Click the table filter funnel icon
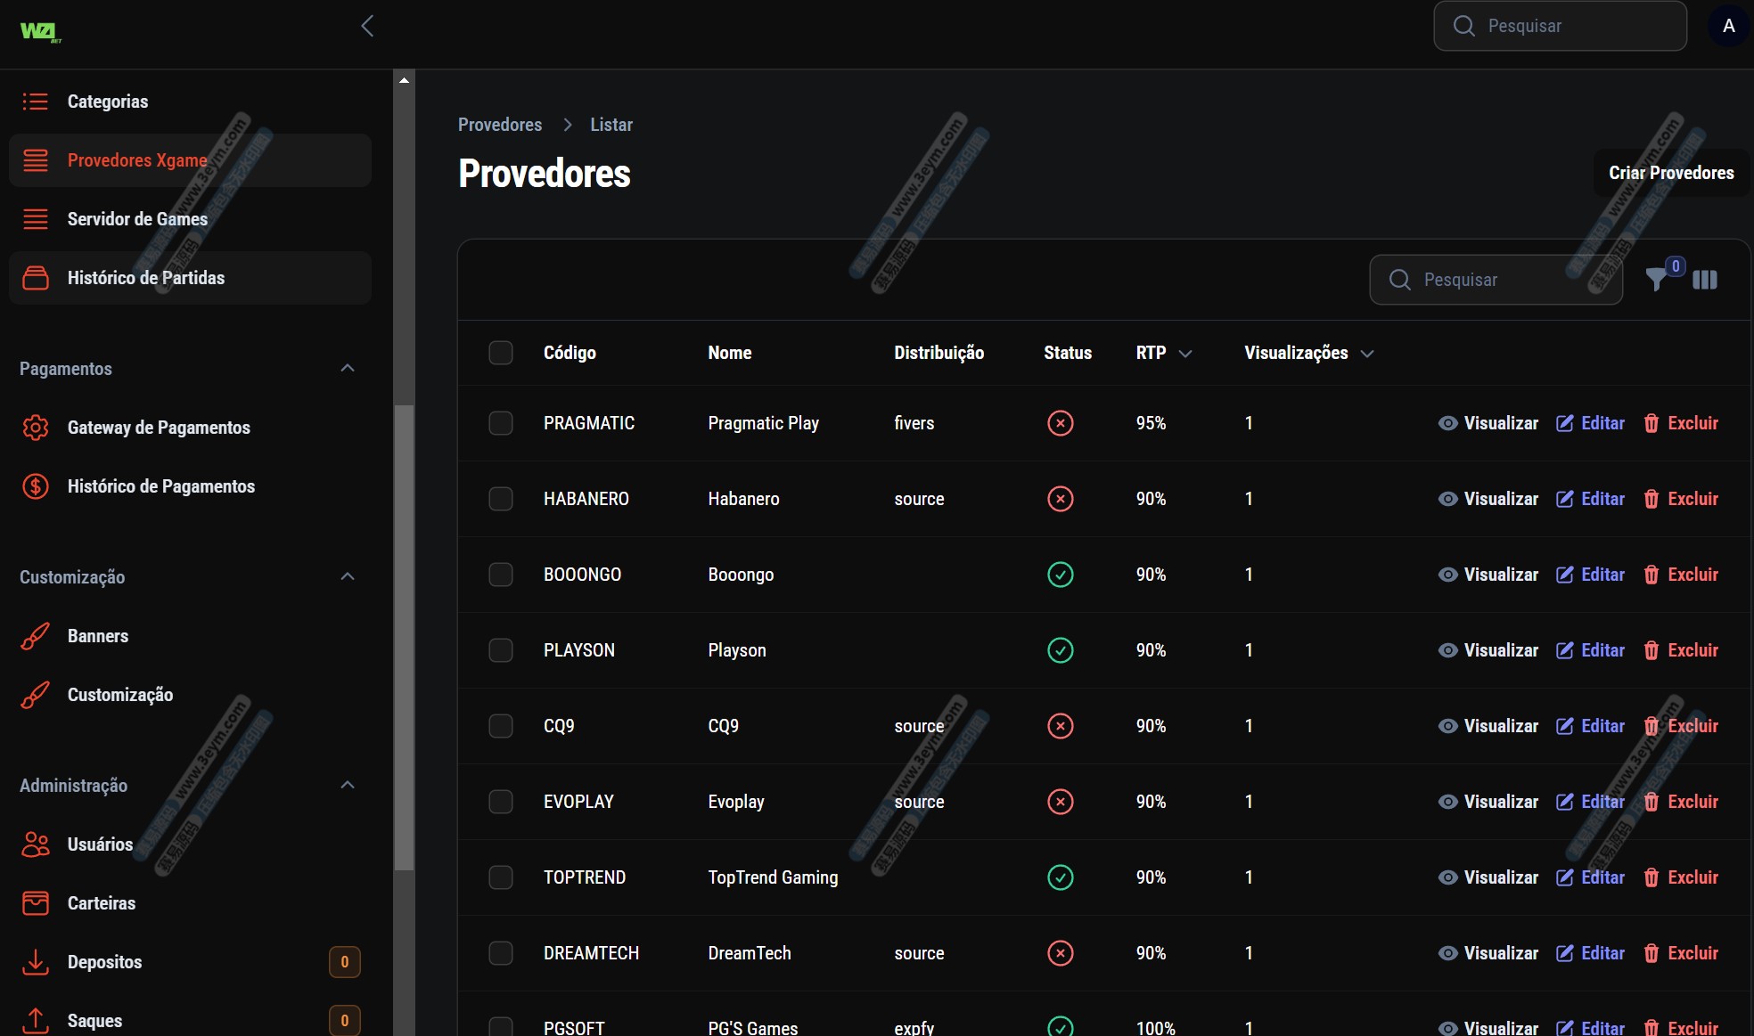 pos(1656,280)
